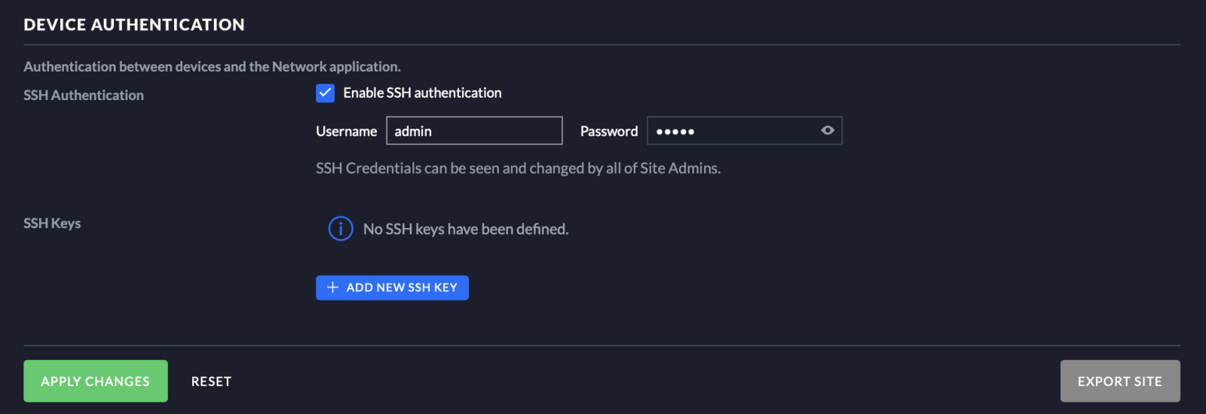Click the No SSH keys defined message
Image resolution: width=1206 pixels, height=414 pixels.
(x=466, y=229)
